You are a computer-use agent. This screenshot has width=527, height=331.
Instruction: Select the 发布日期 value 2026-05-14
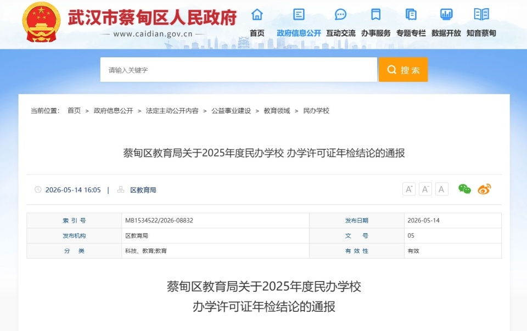pos(423,221)
